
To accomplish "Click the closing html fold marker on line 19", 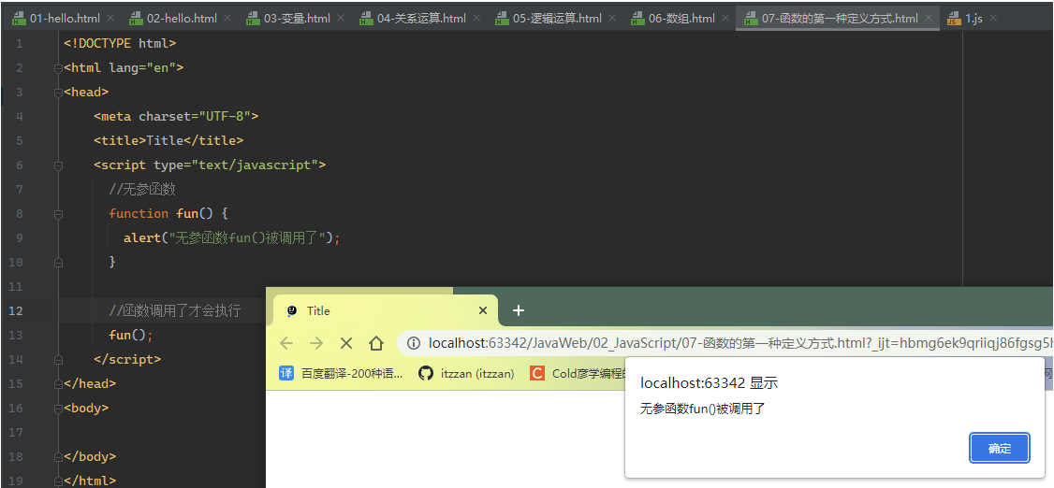I will pos(58,481).
